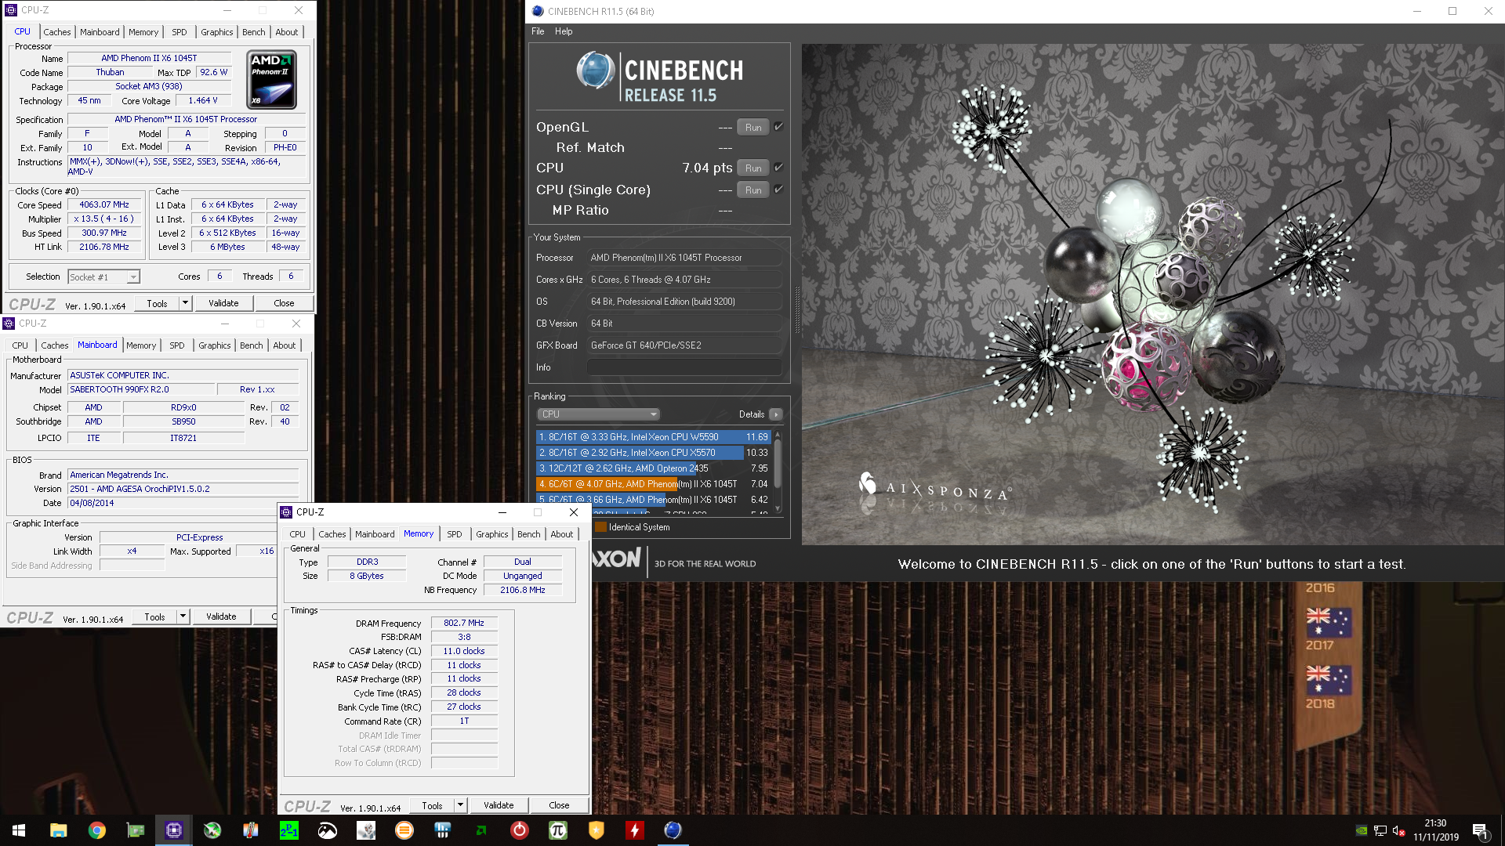
Task: Run the OpenGL benchmark
Action: click(753, 128)
